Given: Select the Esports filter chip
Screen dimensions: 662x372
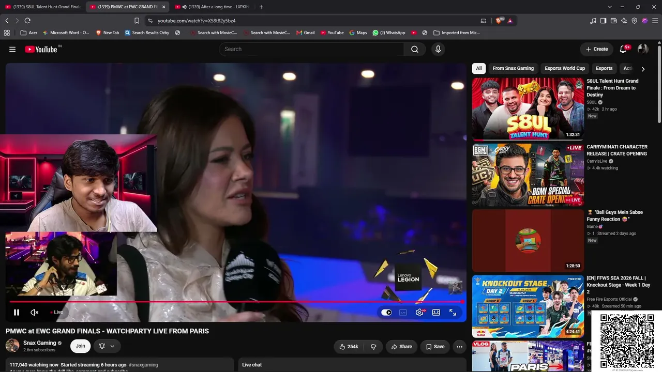Looking at the screenshot, I should point(604,68).
